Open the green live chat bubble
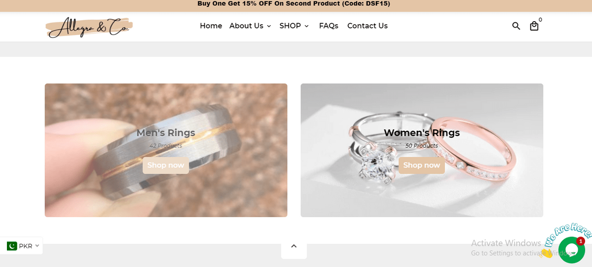The width and height of the screenshot is (592, 267). point(571,250)
